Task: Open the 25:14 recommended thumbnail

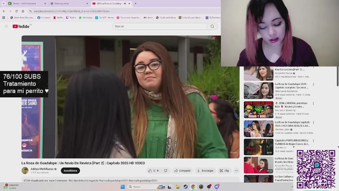Action: click(258, 165)
